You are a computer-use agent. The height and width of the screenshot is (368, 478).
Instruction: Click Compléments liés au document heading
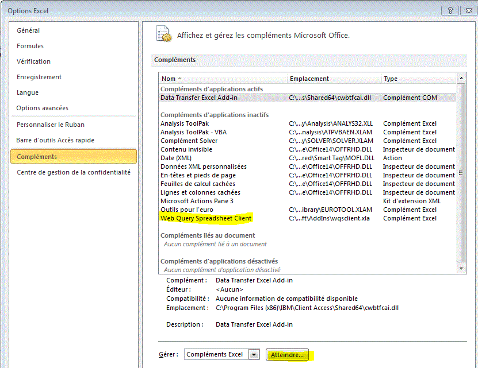(x=208, y=235)
